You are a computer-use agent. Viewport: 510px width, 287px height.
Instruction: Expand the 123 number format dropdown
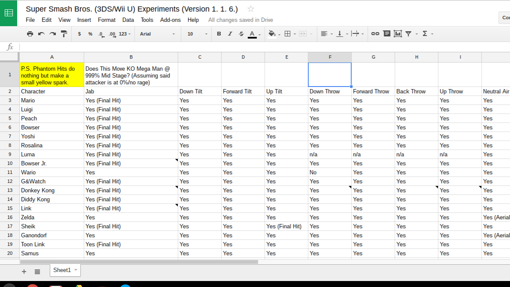coord(125,34)
